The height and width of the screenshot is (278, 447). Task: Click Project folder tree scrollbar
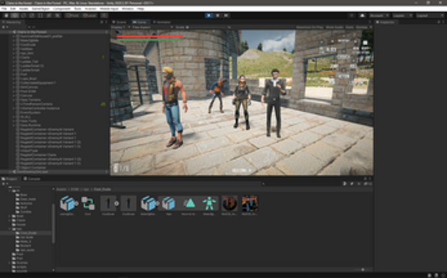coord(53,224)
